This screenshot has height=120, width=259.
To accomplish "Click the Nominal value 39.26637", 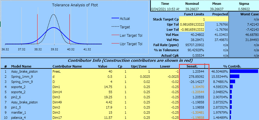I will click(192, 9).
